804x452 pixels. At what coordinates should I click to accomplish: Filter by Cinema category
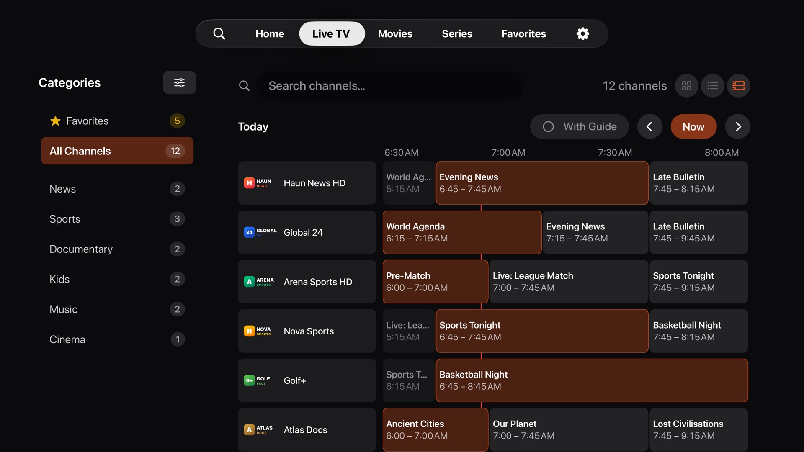[117, 339]
